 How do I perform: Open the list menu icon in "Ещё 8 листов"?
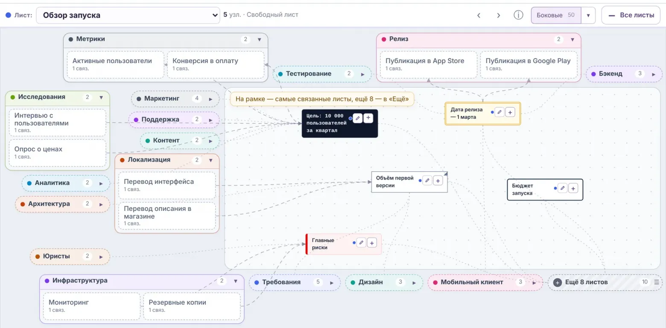point(657,282)
